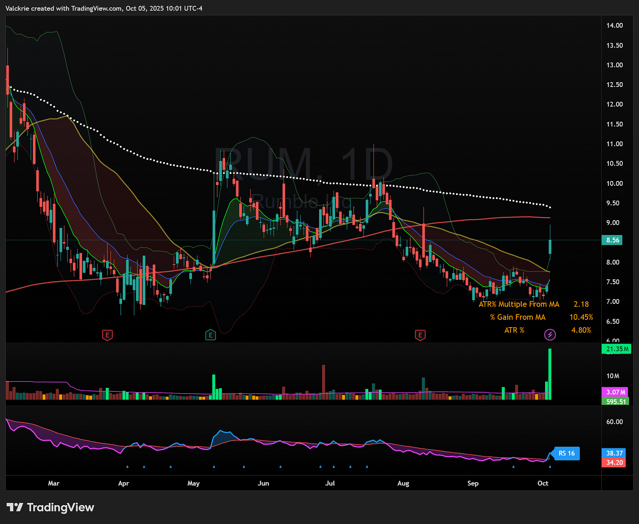Click the blue 38.37 indicator value
Screen dimensions: 639x524
click(614, 453)
